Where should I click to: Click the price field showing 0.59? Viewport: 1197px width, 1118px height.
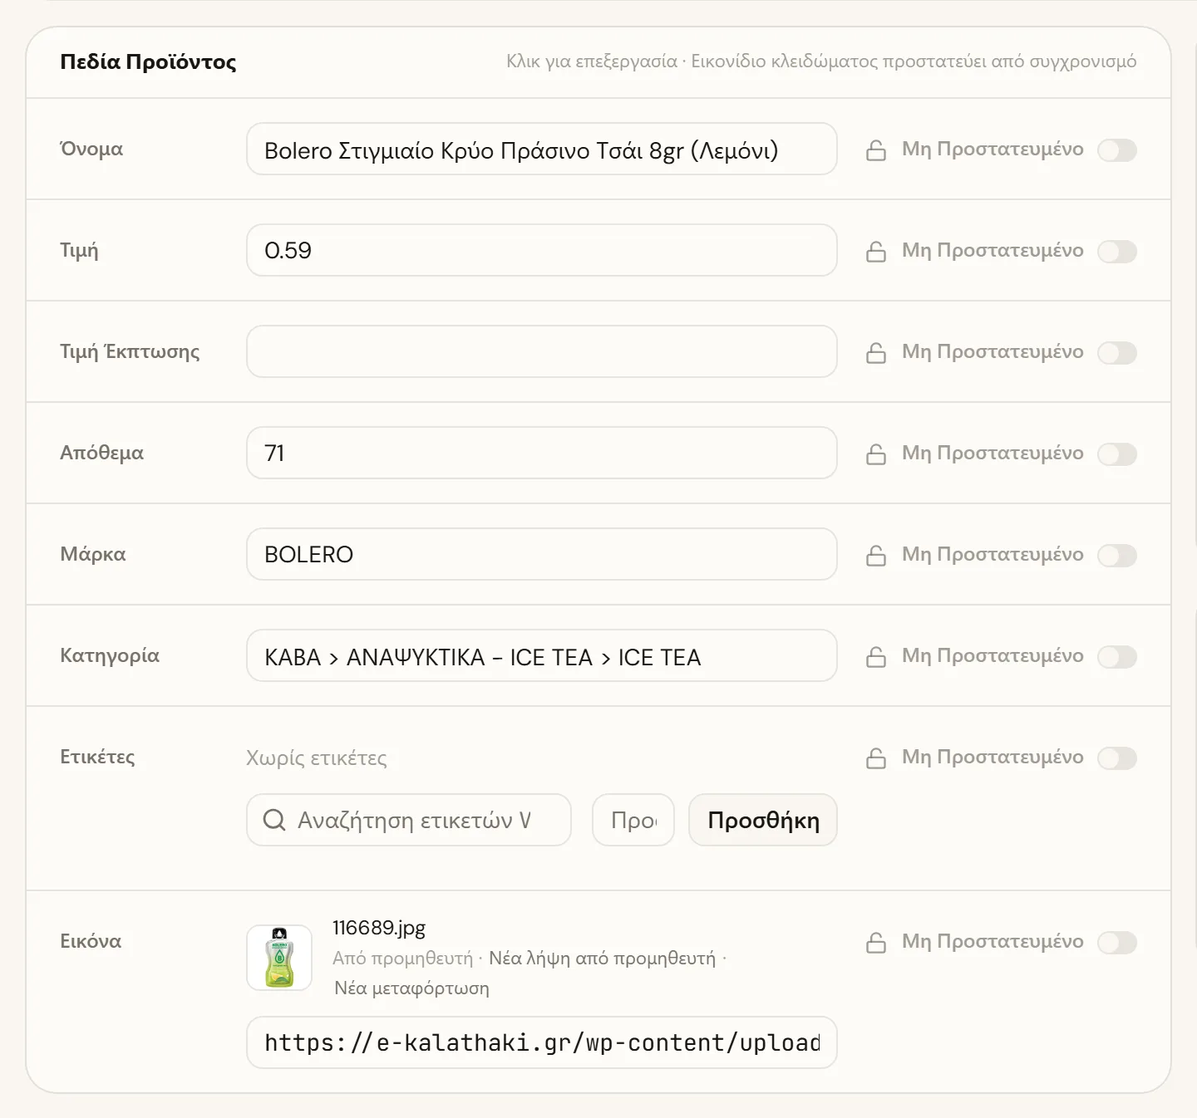click(542, 250)
